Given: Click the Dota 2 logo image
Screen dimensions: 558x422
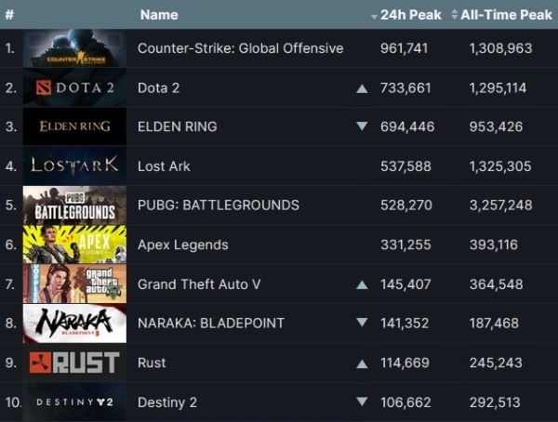Looking at the screenshot, I should pyautogui.click(x=74, y=87).
